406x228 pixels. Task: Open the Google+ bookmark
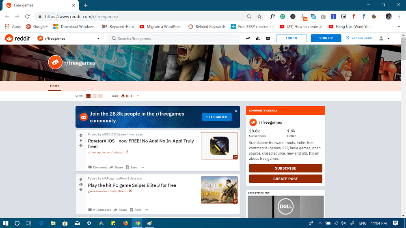[x=37, y=27]
